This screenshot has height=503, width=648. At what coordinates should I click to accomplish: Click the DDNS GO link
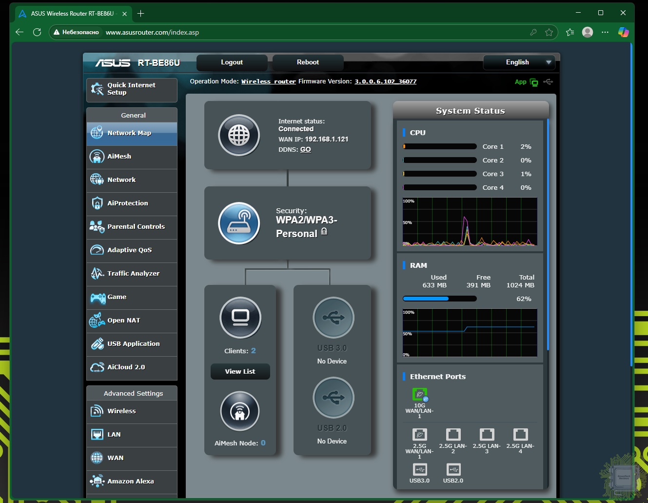click(x=305, y=150)
